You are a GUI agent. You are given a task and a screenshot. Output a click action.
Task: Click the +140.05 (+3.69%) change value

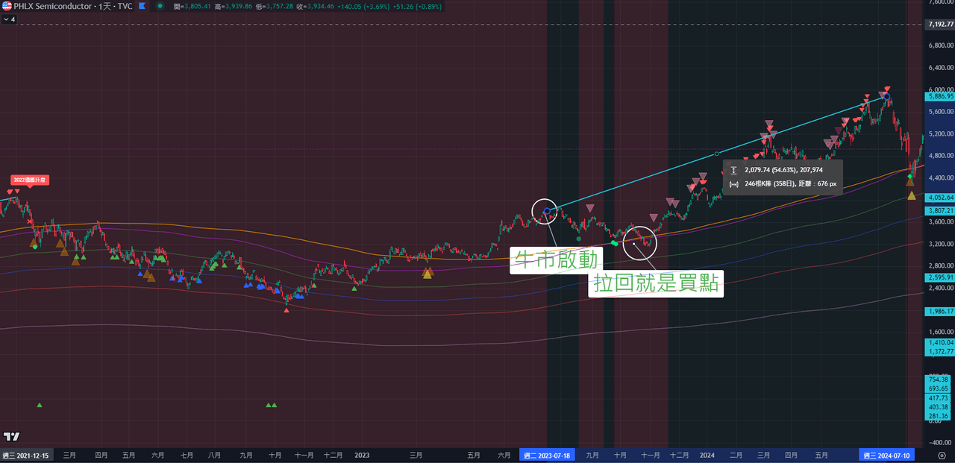[363, 7]
